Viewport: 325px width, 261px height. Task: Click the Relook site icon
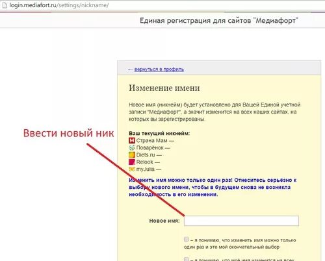coord(132,162)
